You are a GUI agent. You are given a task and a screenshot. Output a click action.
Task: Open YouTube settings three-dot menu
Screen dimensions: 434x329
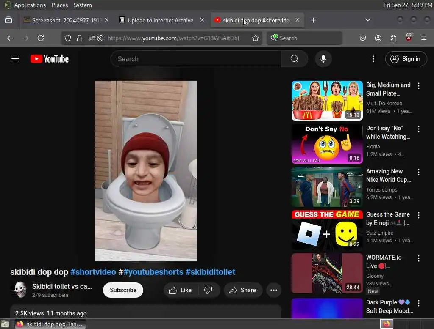373,59
